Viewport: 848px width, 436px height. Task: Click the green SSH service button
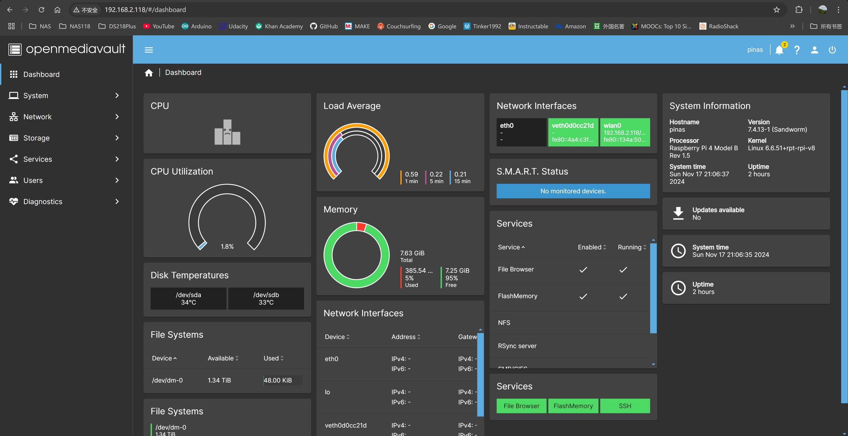click(625, 406)
